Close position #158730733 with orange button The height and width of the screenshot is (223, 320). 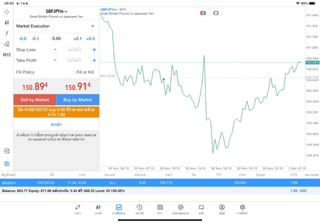56,112
